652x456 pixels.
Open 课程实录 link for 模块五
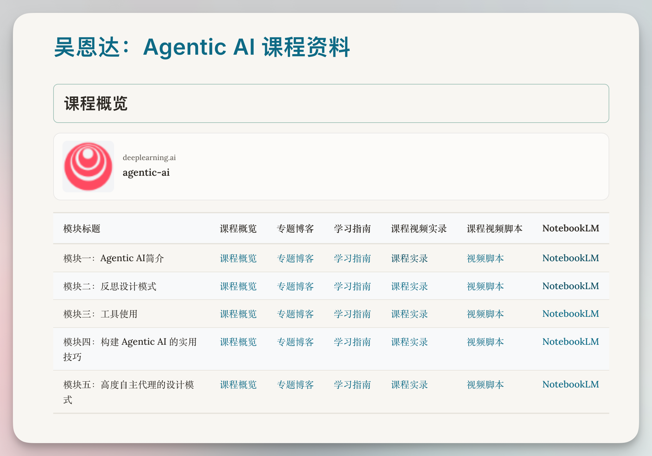click(409, 385)
